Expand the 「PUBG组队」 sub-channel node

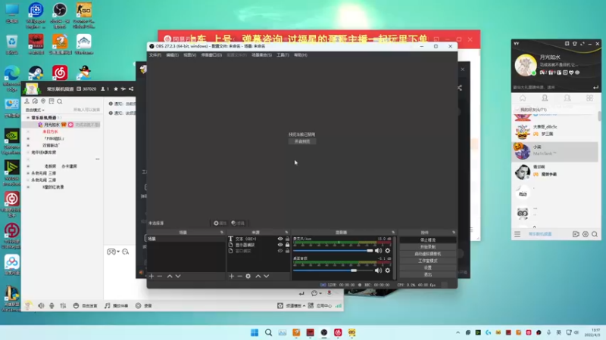(x=28, y=138)
